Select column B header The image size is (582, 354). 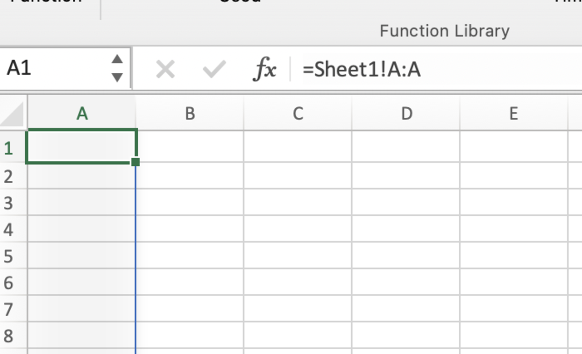click(x=190, y=114)
